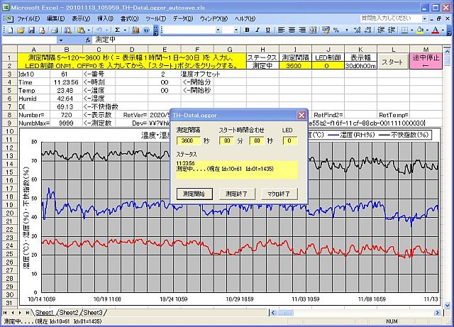Click the New workbook icon

tap(10, 30)
